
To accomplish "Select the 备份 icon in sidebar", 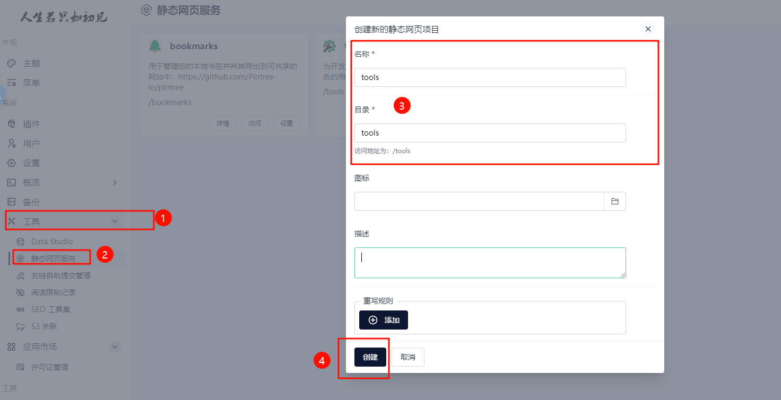I will point(11,202).
